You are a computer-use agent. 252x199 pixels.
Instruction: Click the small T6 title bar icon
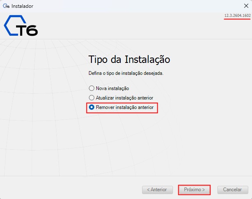pyautogui.click(x=6, y=6)
